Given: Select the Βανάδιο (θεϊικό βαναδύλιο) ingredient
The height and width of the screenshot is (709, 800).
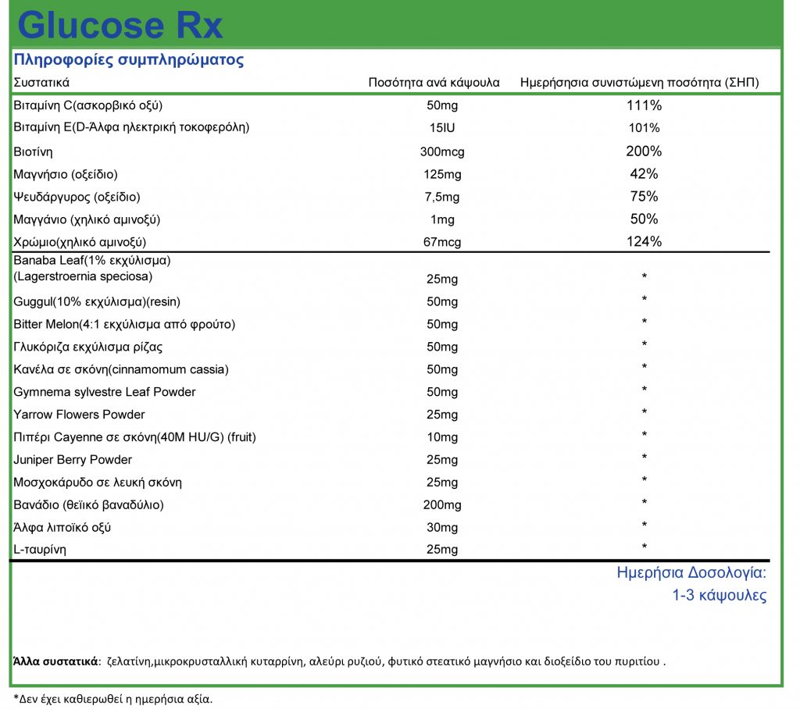Looking at the screenshot, I should 88,505.
